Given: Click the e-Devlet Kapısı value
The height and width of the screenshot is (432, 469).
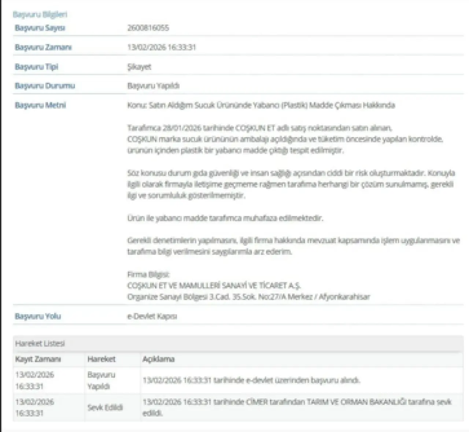Looking at the screenshot, I should tap(152, 316).
